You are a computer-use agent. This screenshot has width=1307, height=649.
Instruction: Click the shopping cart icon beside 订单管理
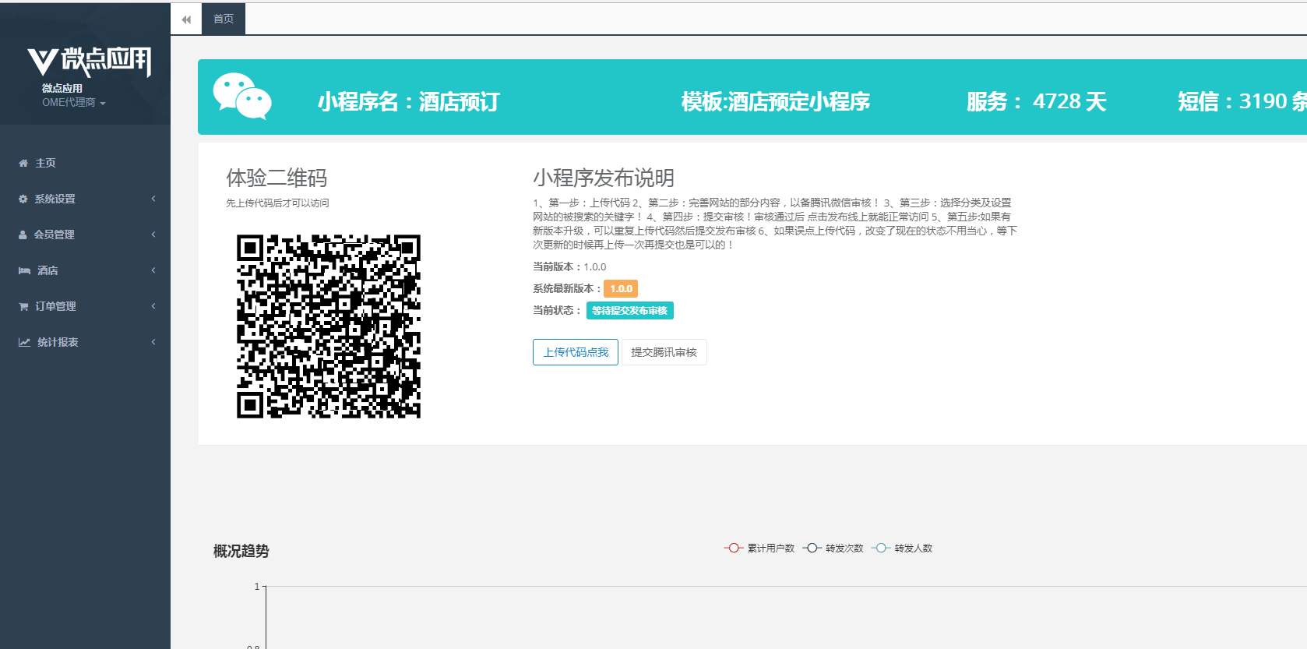tap(23, 306)
